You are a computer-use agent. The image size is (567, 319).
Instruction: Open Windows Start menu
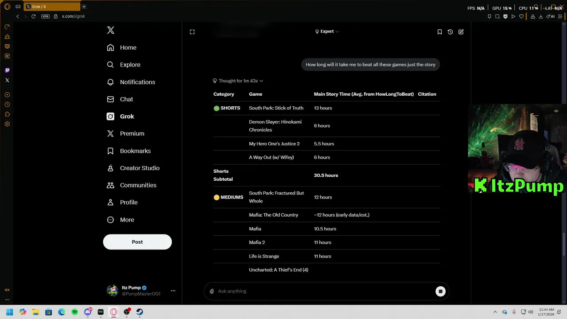10,312
